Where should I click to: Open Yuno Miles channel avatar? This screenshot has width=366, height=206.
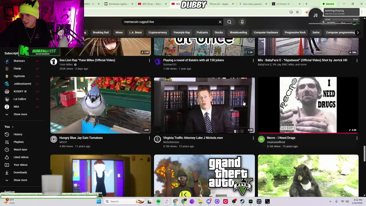pyautogui.click(x=54, y=62)
